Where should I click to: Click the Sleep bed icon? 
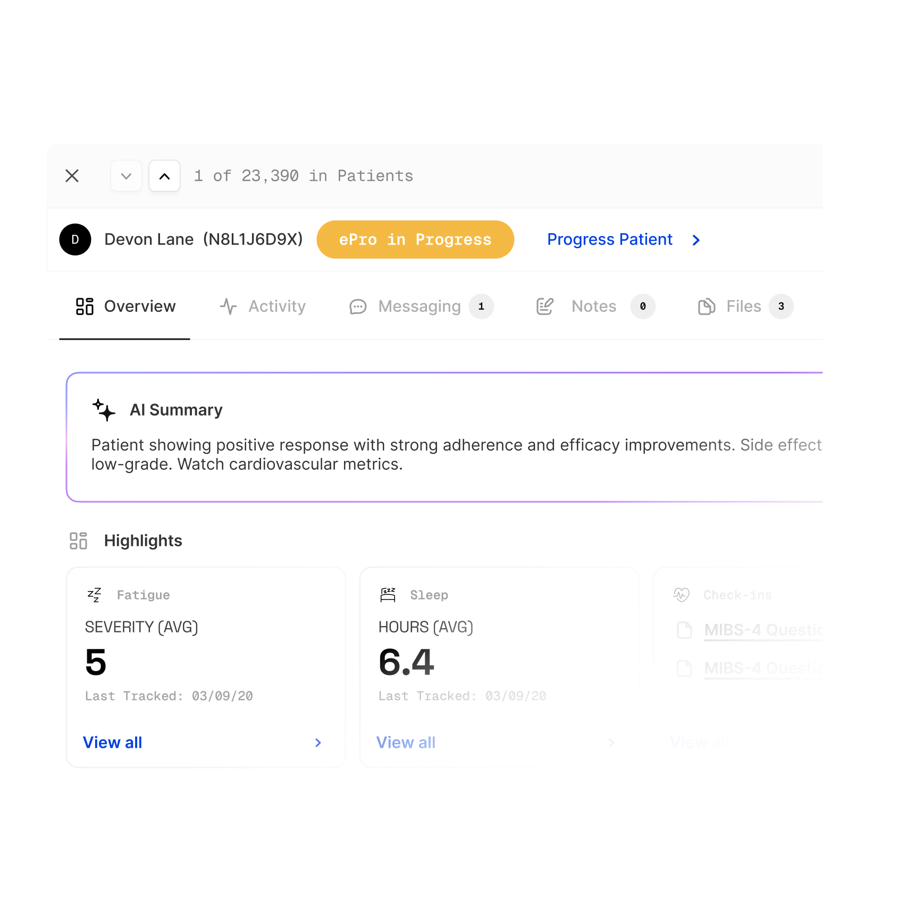pos(388,595)
